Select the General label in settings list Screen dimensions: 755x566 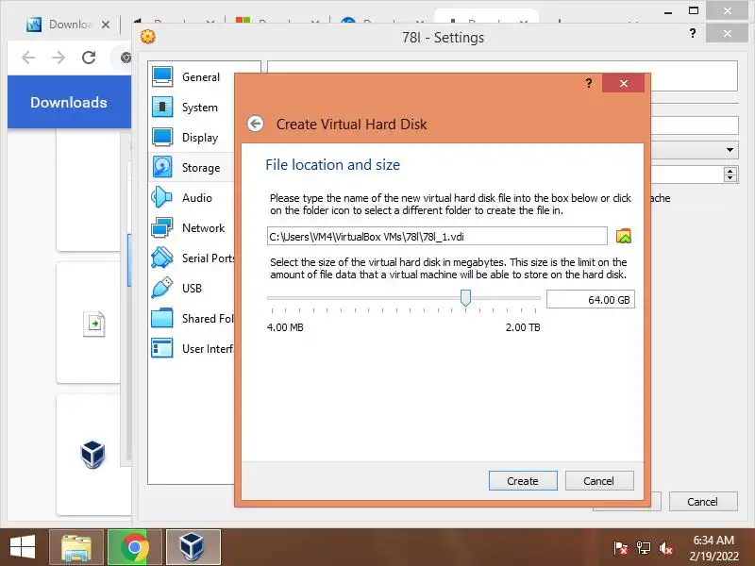(x=201, y=77)
